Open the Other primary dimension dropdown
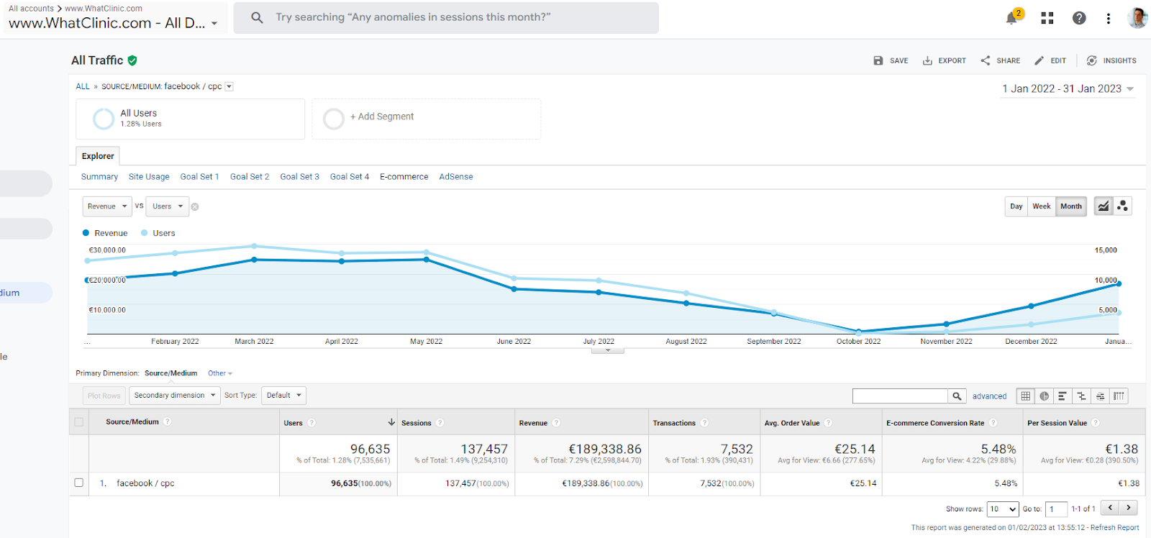Viewport: 1151px width, 538px height. coord(220,373)
